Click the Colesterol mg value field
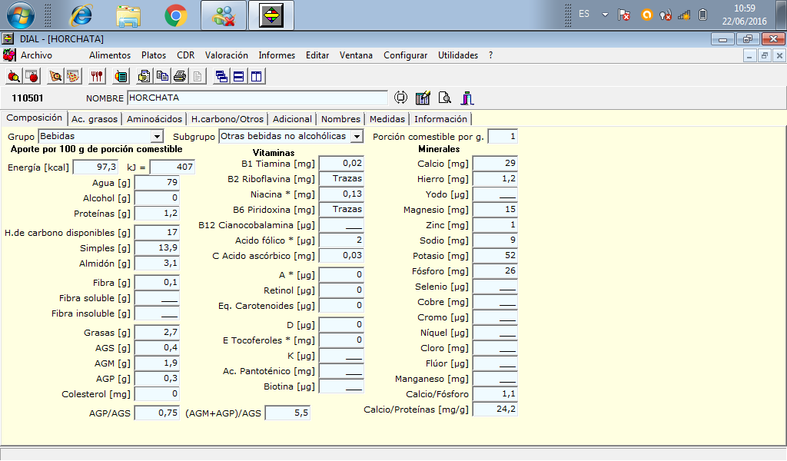The image size is (787, 461). (x=157, y=394)
